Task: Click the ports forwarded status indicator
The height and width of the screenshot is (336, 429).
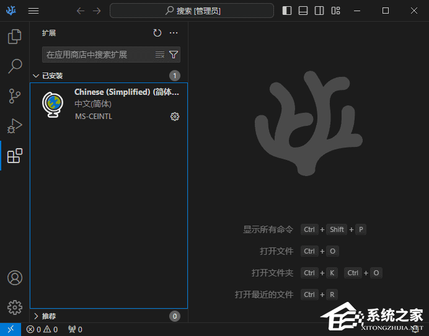Action: click(75, 329)
